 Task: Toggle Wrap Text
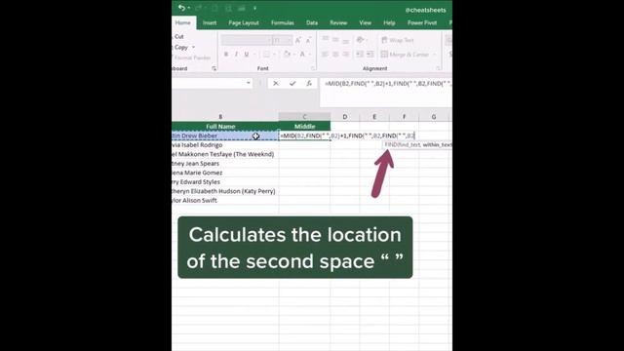(398, 40)
